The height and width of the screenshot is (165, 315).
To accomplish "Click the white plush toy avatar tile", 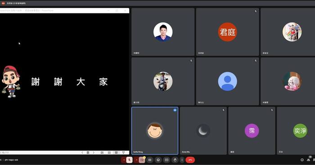I will click(288, 81).
